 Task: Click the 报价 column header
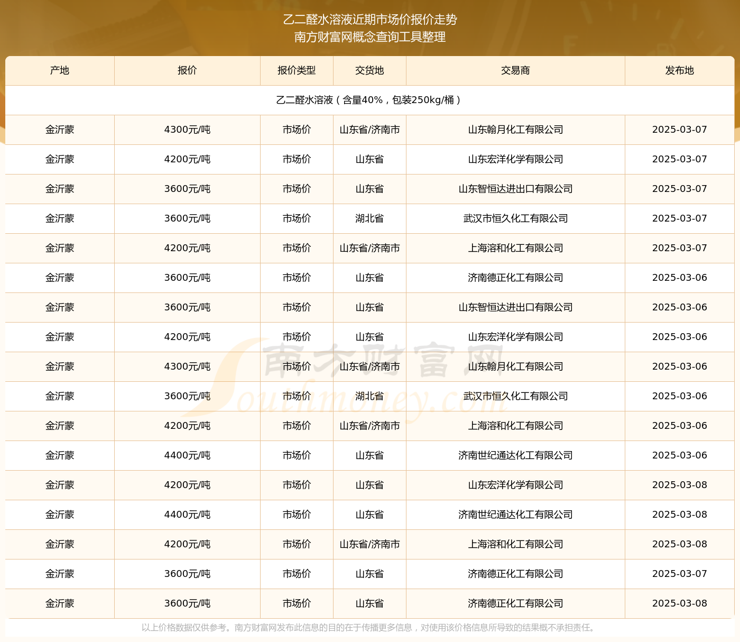click(x=187, y=70)
